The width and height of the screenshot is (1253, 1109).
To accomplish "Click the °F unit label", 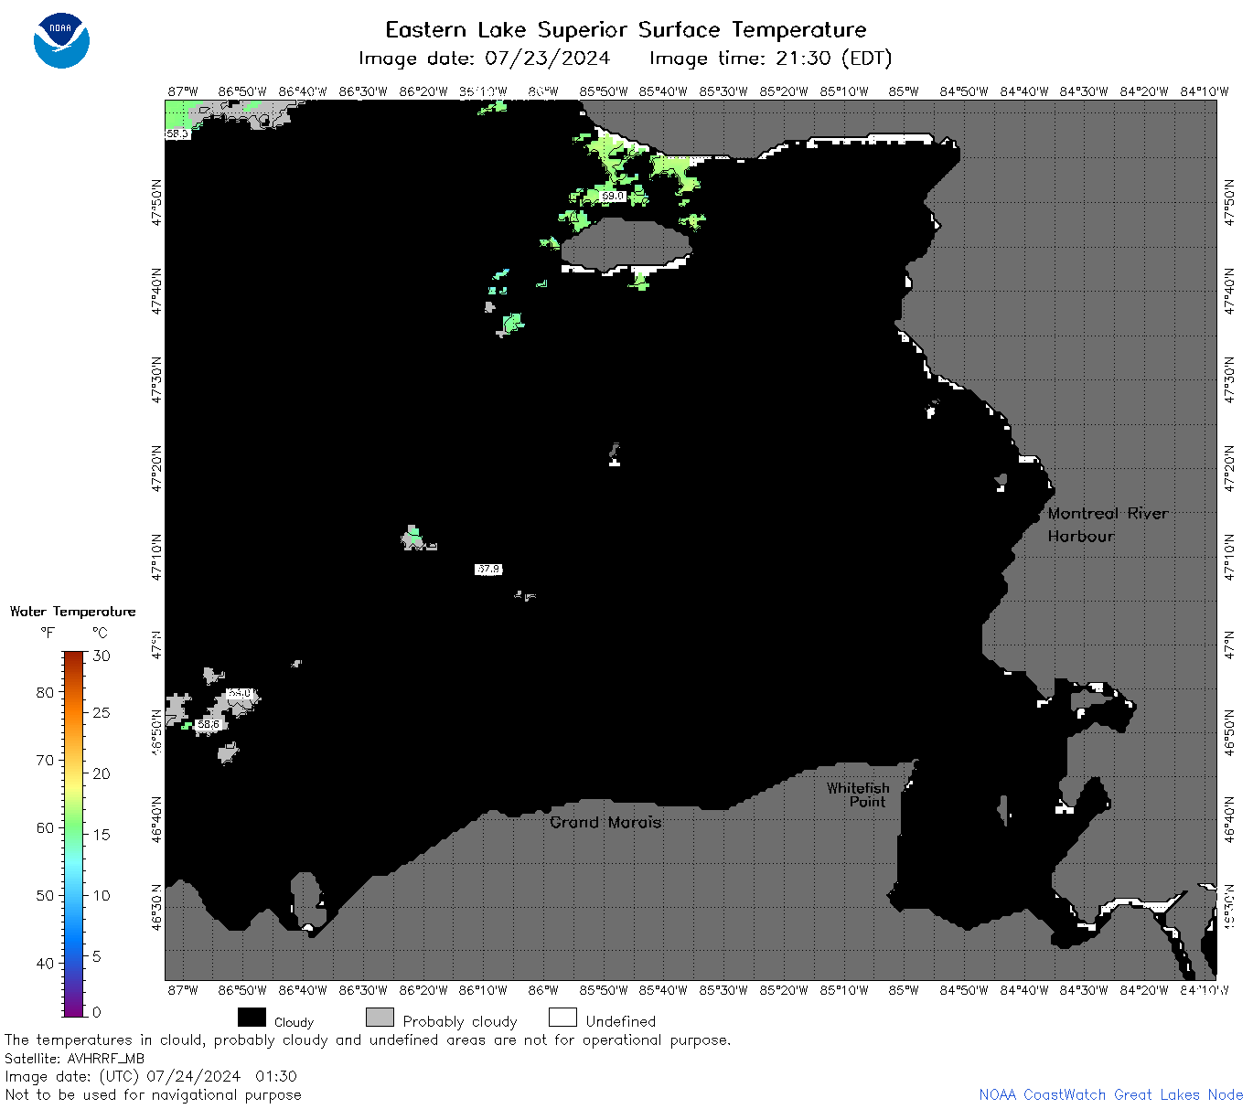I will click(48, 633).
